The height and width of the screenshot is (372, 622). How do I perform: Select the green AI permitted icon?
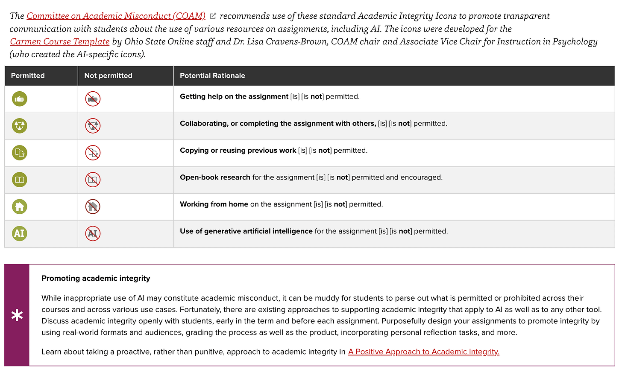[20, 233]
